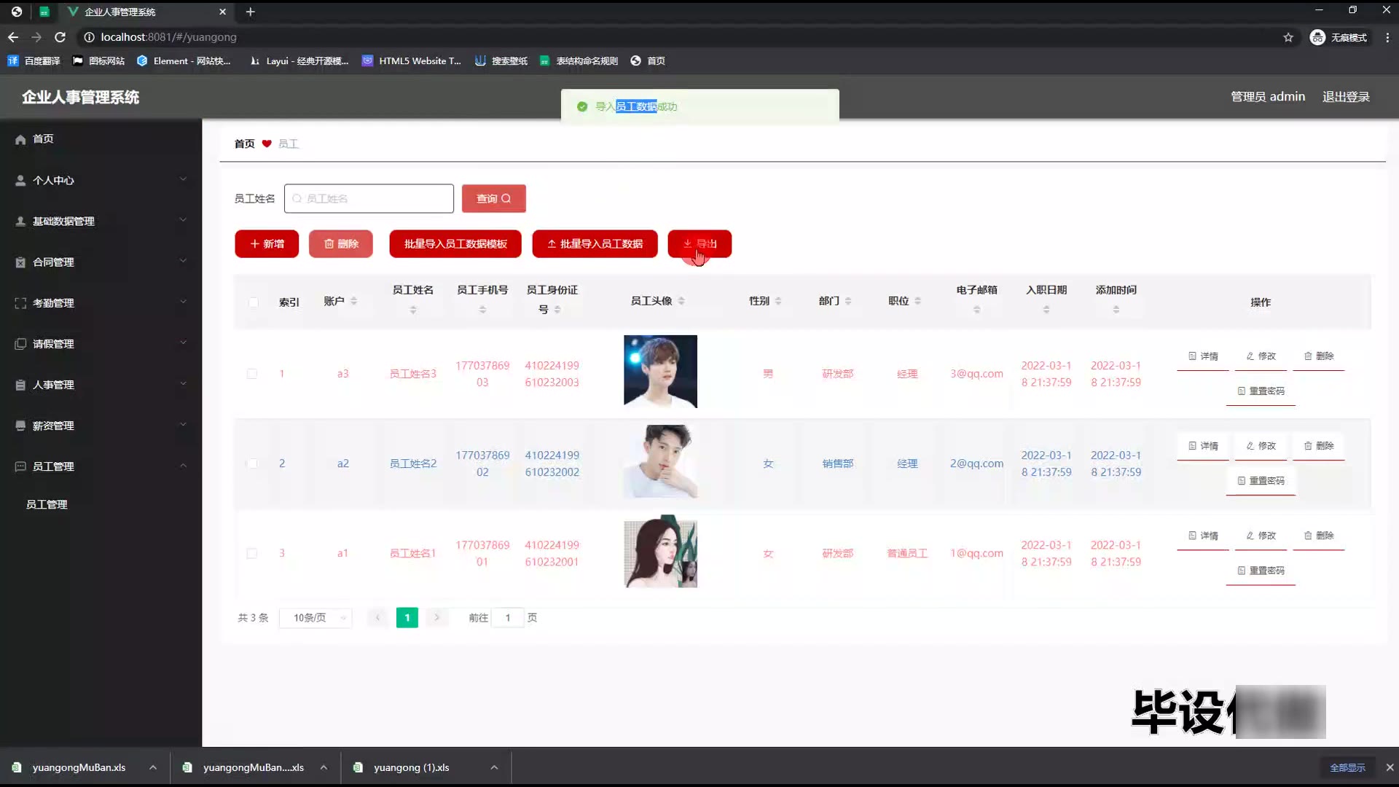Screen dimensions: 1399x787
Task: Click the 退出登录 link
Action: pyautogui.click(x=1346, y=97)
